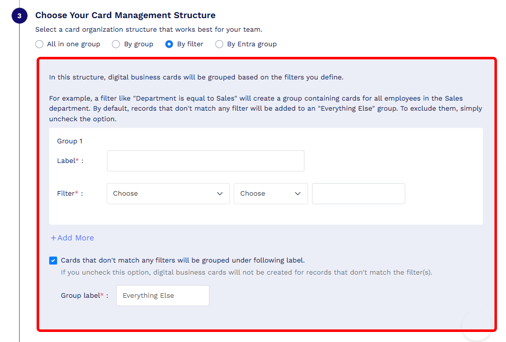
Task: Open the second Filter "Choose" operator dropdown
Action: 271,194
